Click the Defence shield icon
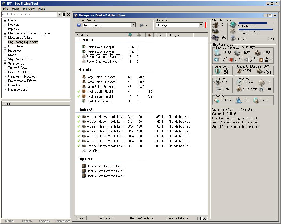 coord(218,71)
